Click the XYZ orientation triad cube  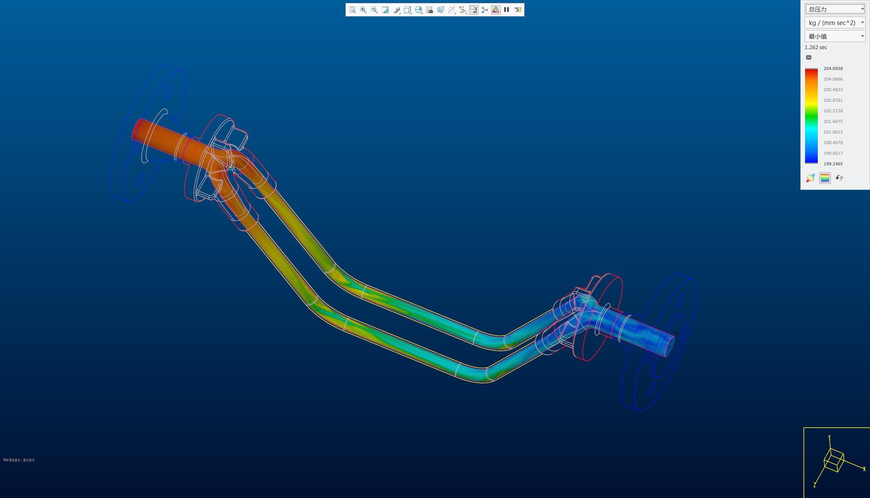click(834, 460)
